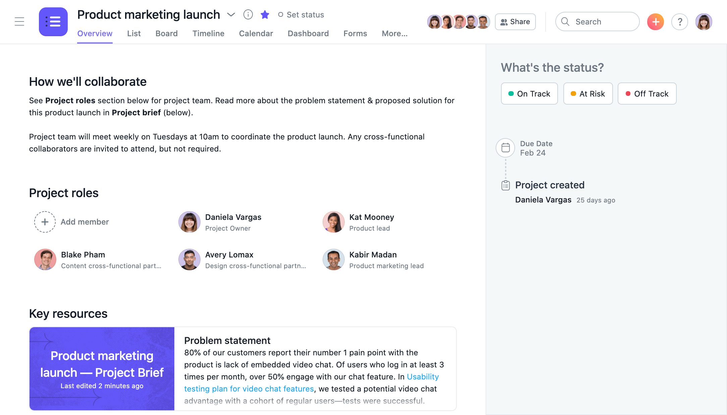Screen dimensions: 727x415
Task: Click the Project Brief thumbnail
Action: click(x=102, y=367)
